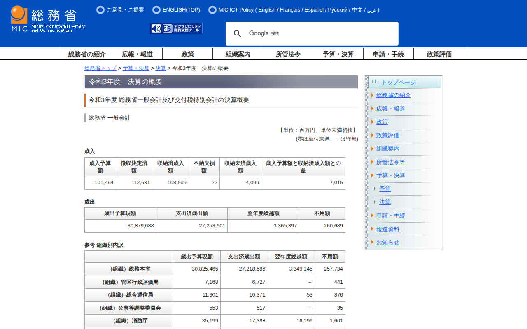Open 予算 sub-item in the sidebar
527x329 pixels.
[x=385, y=189]
